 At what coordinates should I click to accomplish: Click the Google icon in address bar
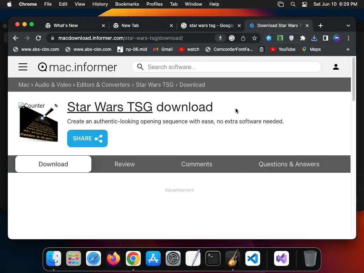point(232,38)
